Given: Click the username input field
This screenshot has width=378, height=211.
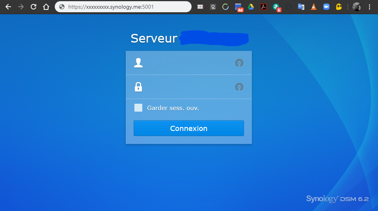Looking at the screenshot, I should pyautogui.click(x=189, y=63).
